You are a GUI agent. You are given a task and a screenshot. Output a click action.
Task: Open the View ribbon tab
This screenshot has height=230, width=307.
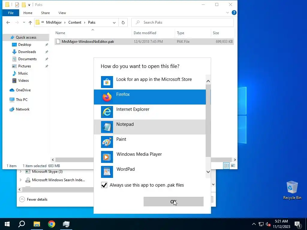[x=62, y=13]
